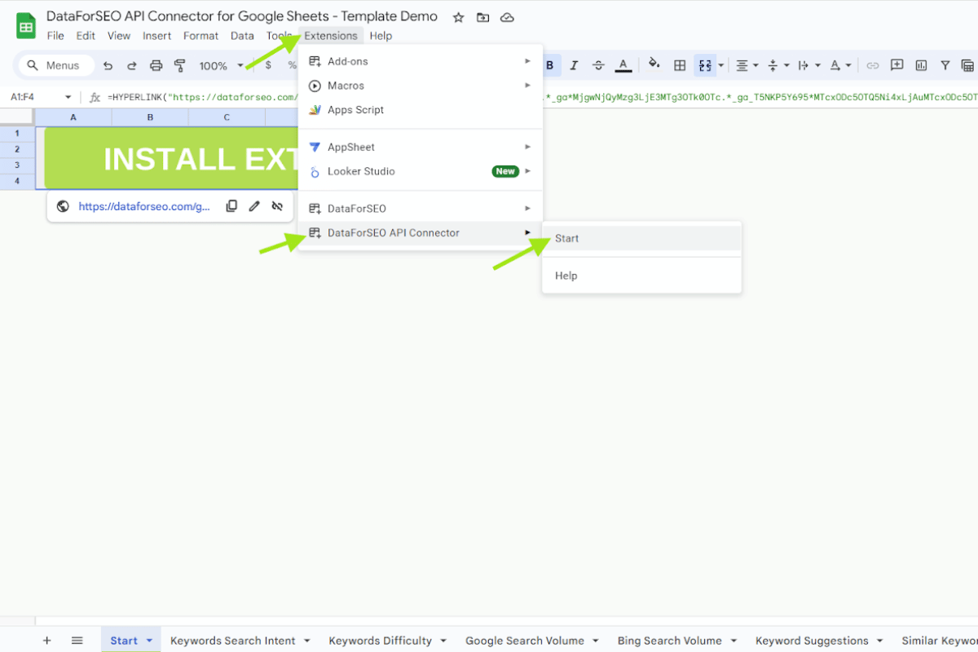Image resolution: width=978 pixels, height=652 pixels.
Task: Toggle strikethrough formatting
Action: pyautogui.click(x=598, y=65)
